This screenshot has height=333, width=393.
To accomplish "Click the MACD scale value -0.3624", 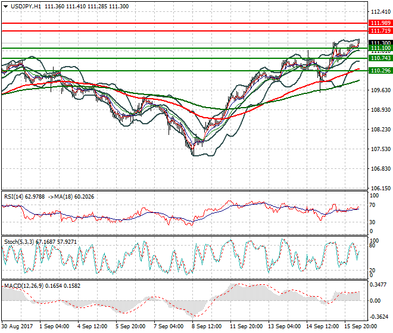I will (379, 317).
